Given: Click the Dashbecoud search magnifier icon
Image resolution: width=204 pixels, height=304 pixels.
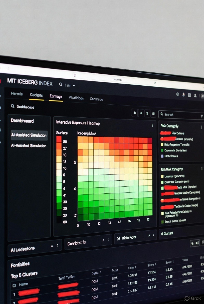Looking at the screenshot, I should click(x=12, y=106).
